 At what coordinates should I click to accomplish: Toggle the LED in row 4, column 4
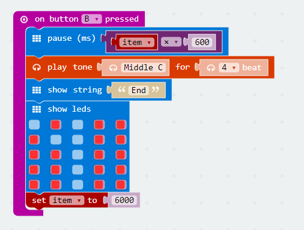point(99,169)
